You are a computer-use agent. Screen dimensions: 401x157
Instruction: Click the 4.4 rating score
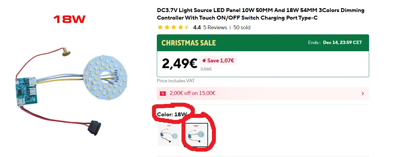[197, 27]
